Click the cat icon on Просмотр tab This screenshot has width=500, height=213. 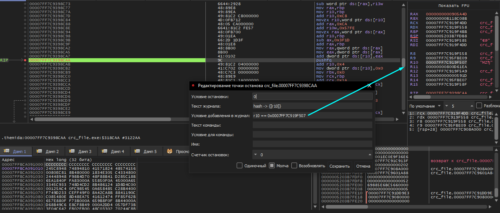pos(170,151)
